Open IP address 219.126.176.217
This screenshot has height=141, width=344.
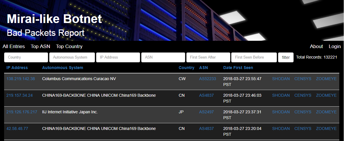coord(22,112)
